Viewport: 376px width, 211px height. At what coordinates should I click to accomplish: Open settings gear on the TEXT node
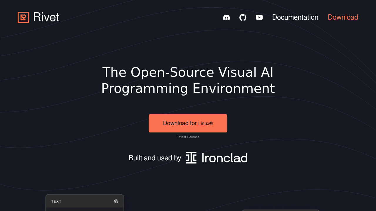[x=116, y=201]
